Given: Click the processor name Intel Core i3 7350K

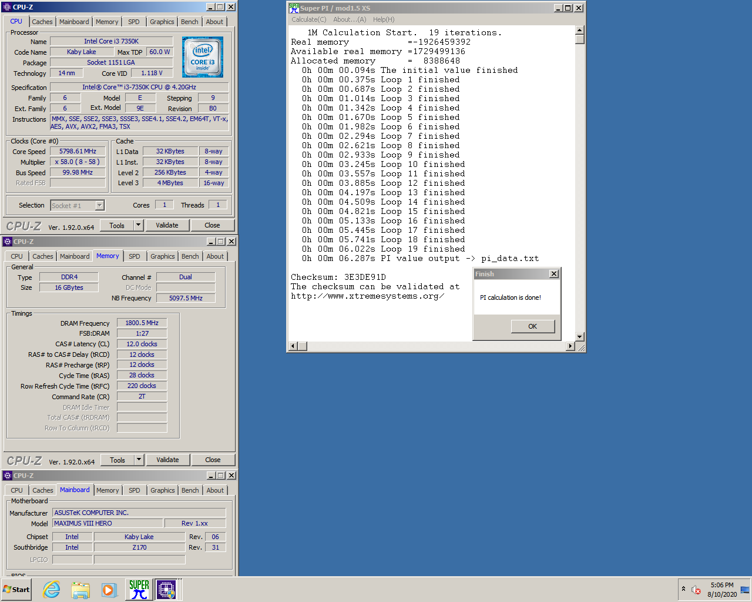Looking at the screenshot, I should pos(111,41).
